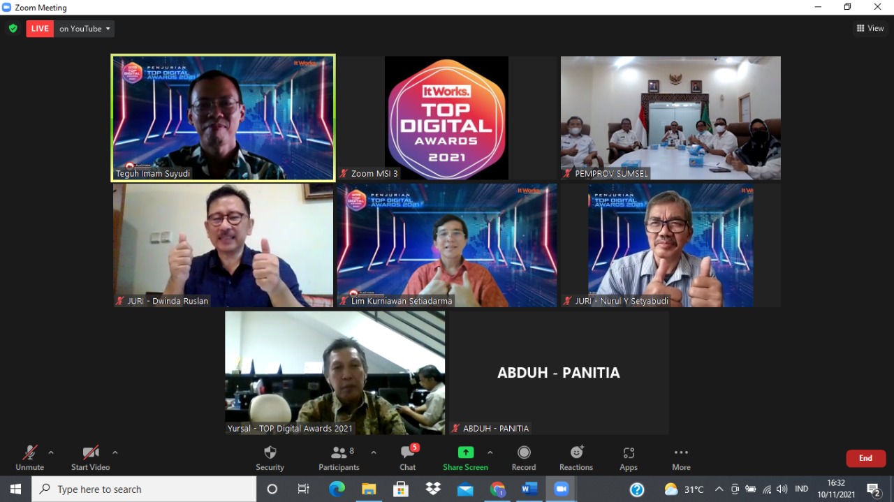This screenshot has width=894, height=502.
Task: Open the Reactions menu
Action: pos(576,452)
